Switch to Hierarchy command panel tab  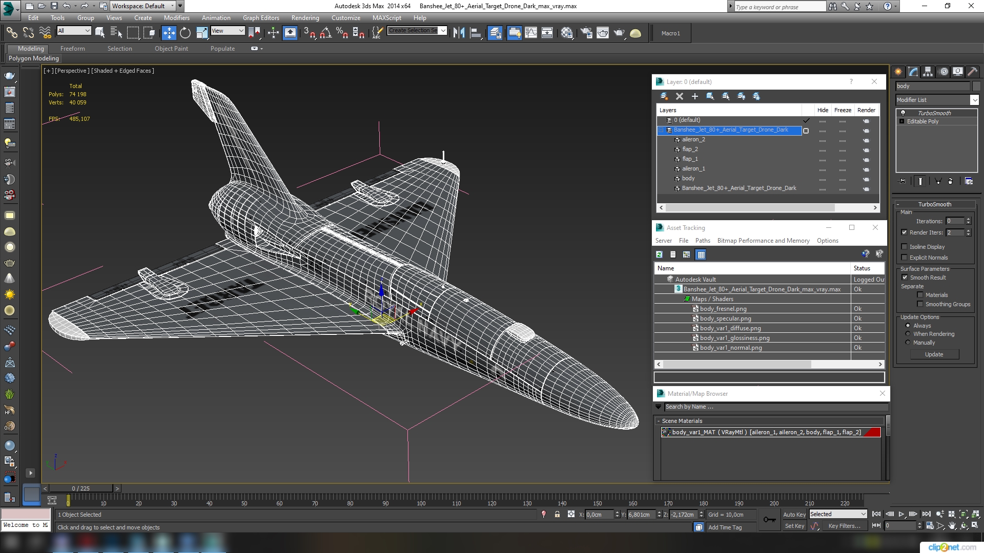(928, 72)
